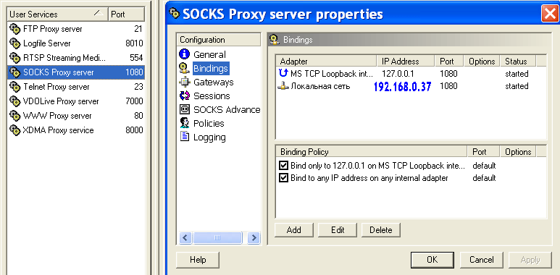Click the Add button

[294, 229]
